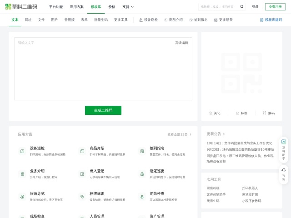Open the 9月23日 update announcement

coord(240,149)
